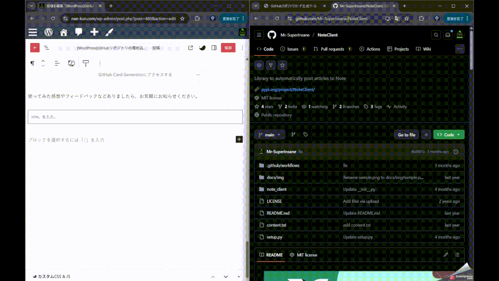Click the fork repository icon button
The height and width of the screenshot is (281, 499).
(x=271, y=65)
